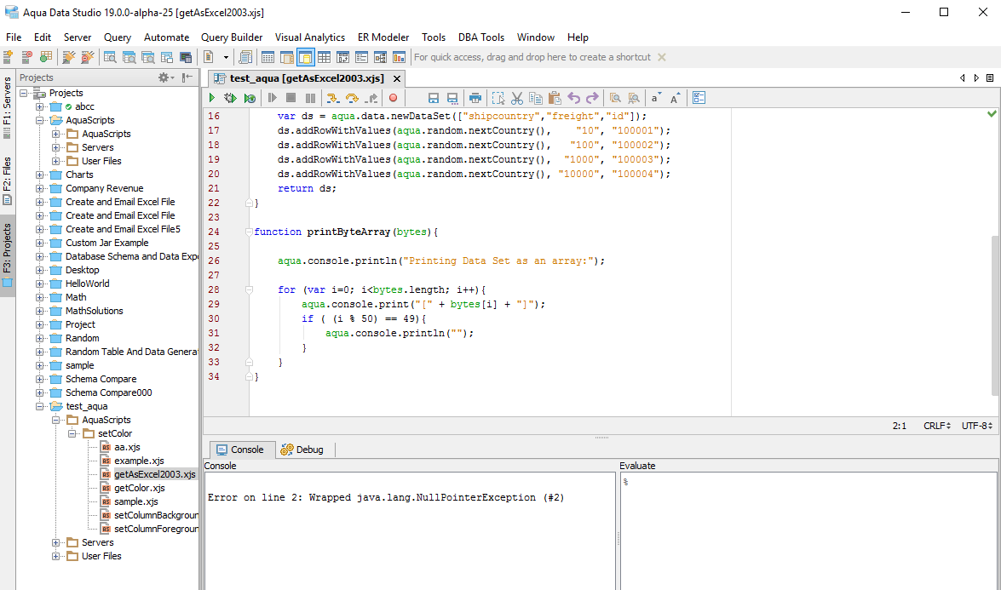
Task: Select getColor.xjs file
Action: pos(139,488)
